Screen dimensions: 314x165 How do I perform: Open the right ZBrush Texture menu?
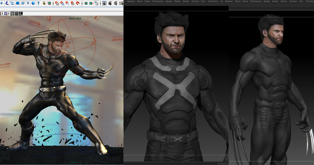pyautogui.click(x=293, y=1)
